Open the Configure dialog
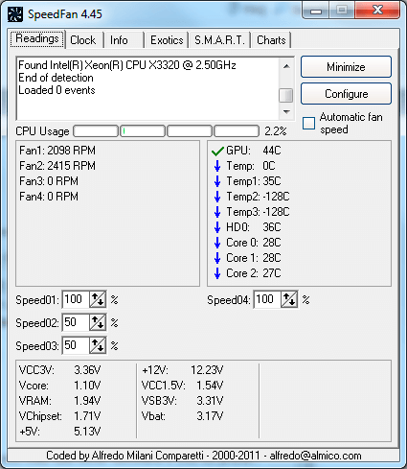 click(x=346, y=94)
